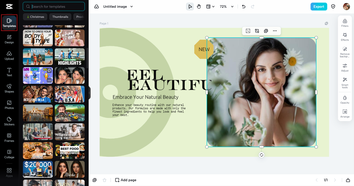Open options on the rocket game template
The width and height of the screenshot is (354, 186).
(49, 80)
